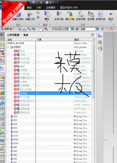Open the 整个装配 scope dropdown
The width and height of the screenshot is (117, 163).
(x=97, y=29)
